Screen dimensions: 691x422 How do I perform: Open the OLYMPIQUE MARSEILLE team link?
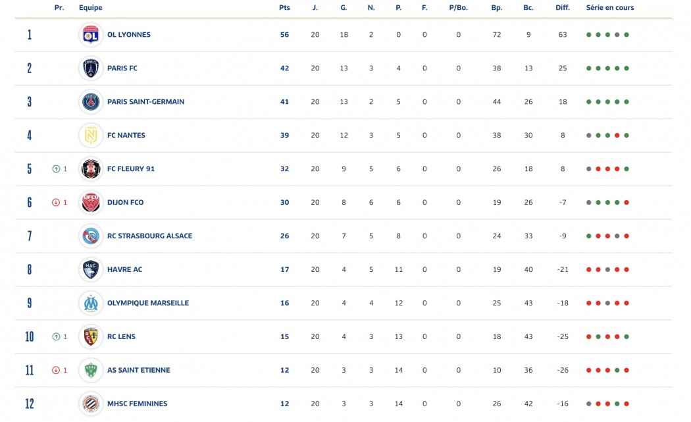point(148,303)
